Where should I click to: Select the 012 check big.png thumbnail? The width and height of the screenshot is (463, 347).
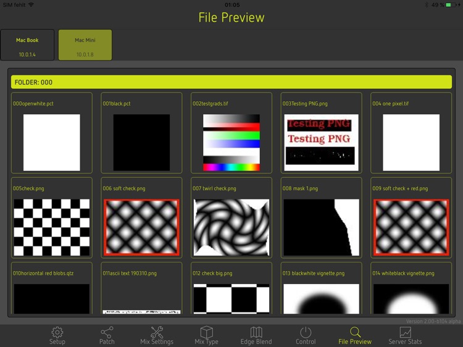[231, 299]
